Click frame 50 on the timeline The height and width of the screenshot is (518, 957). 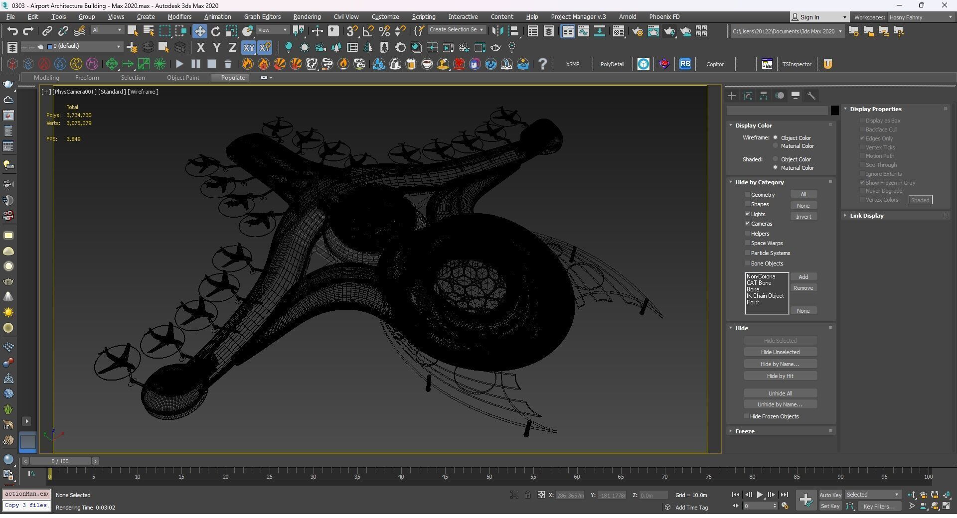click(489, 477)
